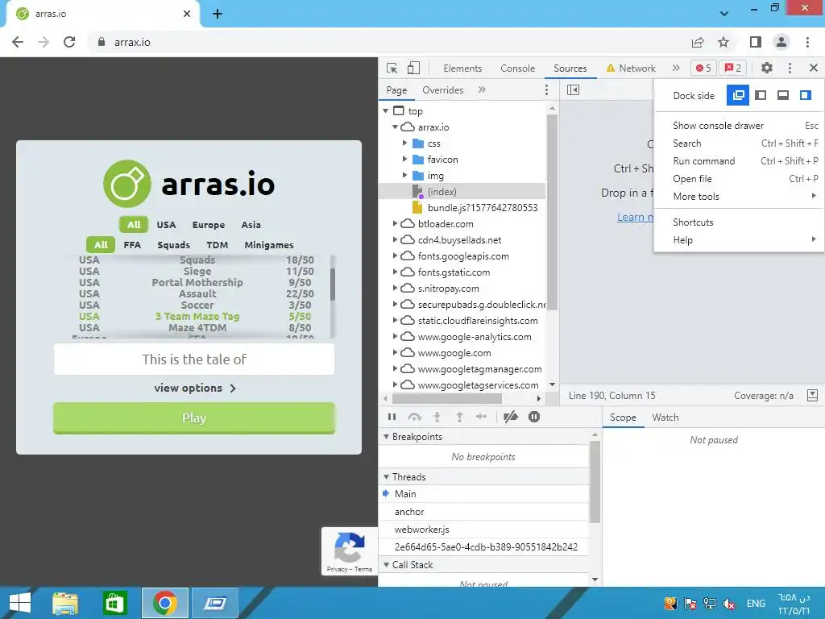Open the Overrides navigator tab

pyautogui.click(x=443, y=90)
